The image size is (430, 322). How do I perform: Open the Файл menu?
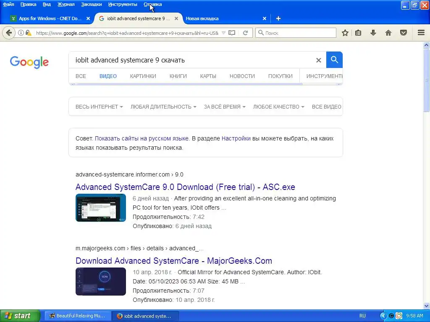pos(8,4)
